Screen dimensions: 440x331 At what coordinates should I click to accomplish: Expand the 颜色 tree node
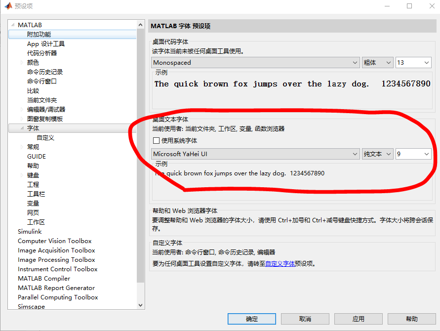[22, 63]
